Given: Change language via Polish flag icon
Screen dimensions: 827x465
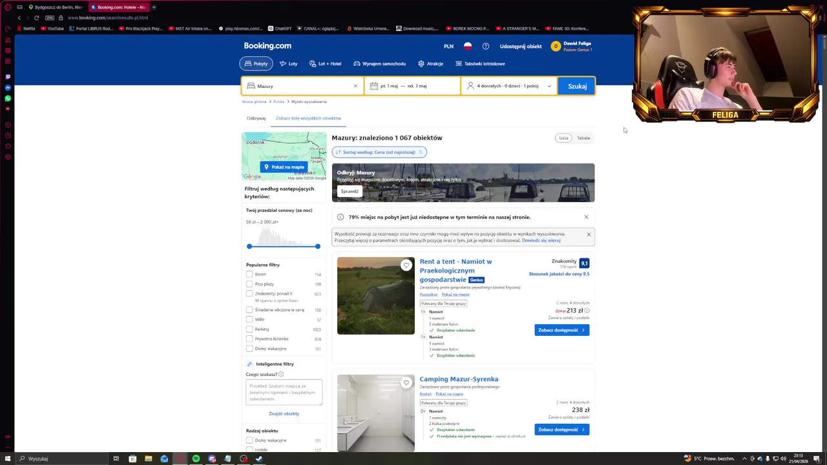Looking at the screenshot, I should click(x=467, y=46).
